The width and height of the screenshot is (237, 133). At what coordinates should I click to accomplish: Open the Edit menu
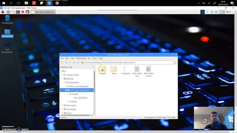pyautogui.click(x=67, y=58)
